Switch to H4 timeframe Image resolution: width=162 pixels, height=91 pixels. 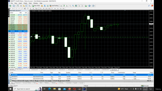[55, 9]
